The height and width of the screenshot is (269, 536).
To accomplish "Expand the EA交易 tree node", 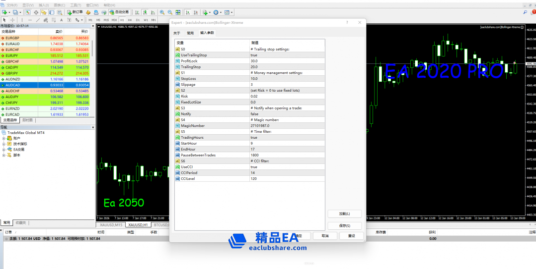I will 4,149.
